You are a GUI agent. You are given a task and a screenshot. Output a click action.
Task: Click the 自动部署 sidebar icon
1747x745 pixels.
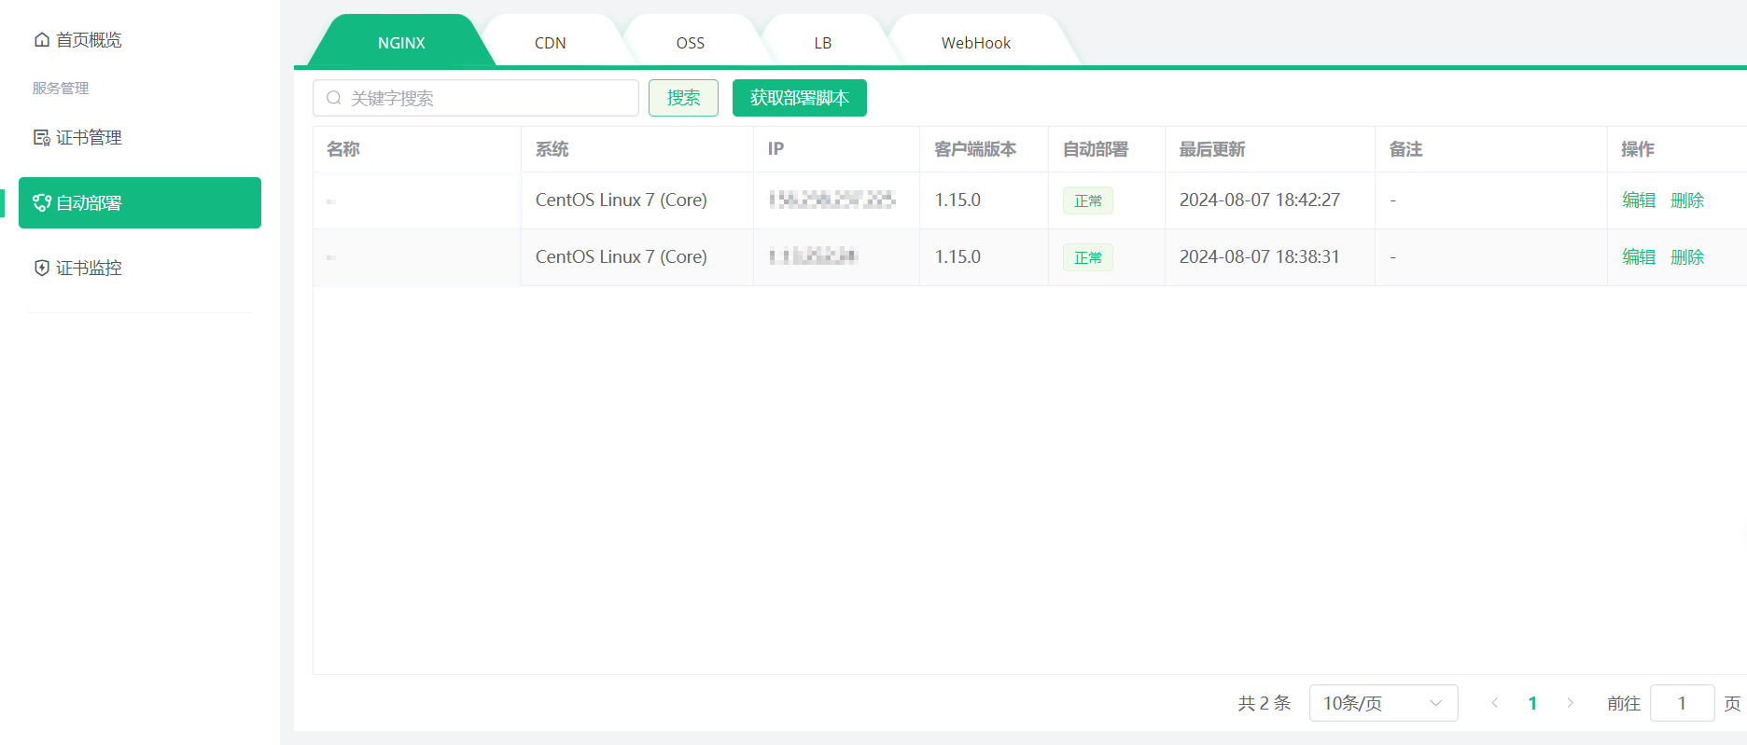[42, 202]
